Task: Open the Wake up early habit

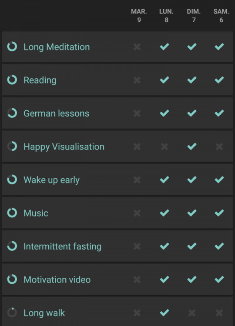Action: point(51,180)
